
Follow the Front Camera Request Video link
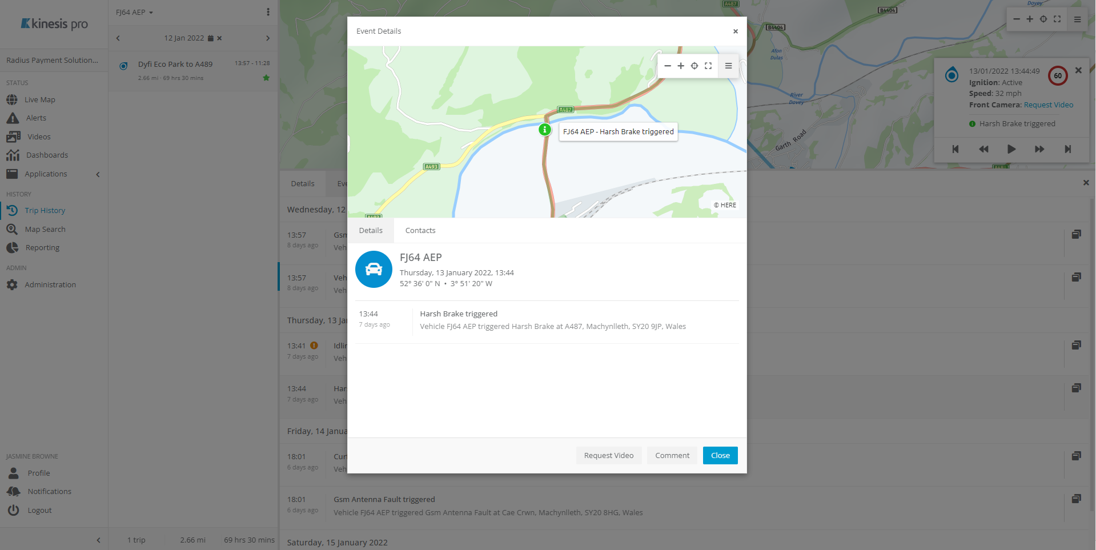point(1049,105)
